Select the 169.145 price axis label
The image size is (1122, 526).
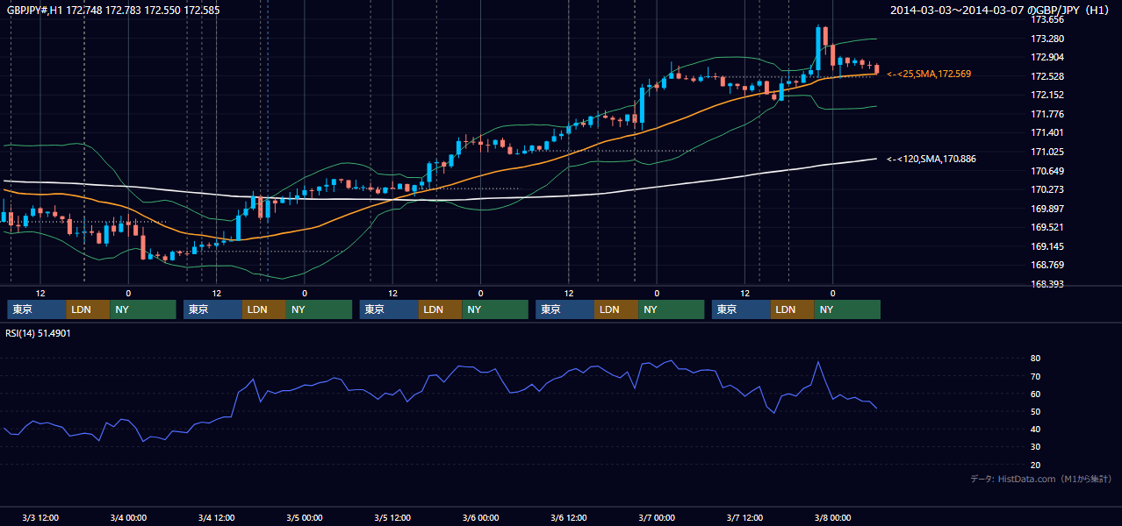1046,246
